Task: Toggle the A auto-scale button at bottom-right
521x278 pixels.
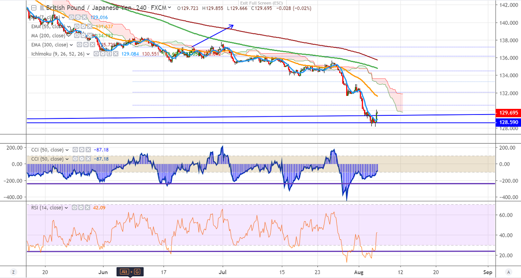Action: click(508, 272)
